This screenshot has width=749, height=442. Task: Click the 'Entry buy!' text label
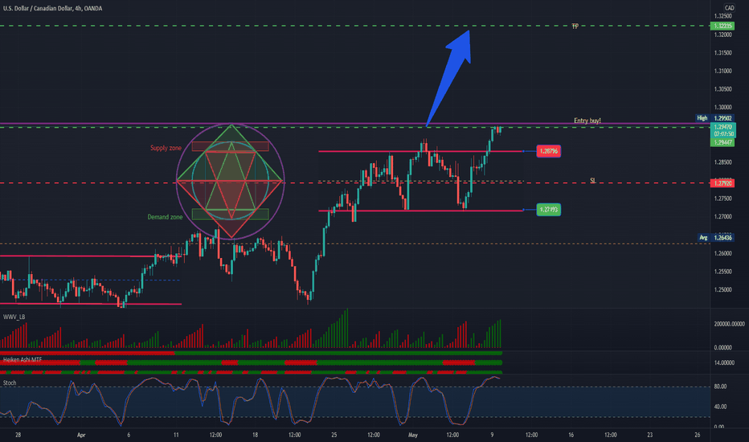pyautogui.click(x=587, y=121)
